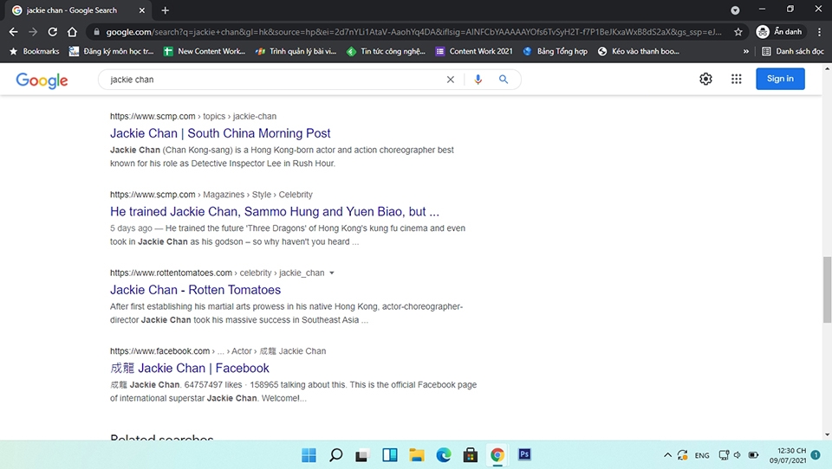Image resolution: width=832 pixels, height=469 pixels.
Task: Open Kéo vào thanh boo... bookmark
Action: [x=639, y=51]
